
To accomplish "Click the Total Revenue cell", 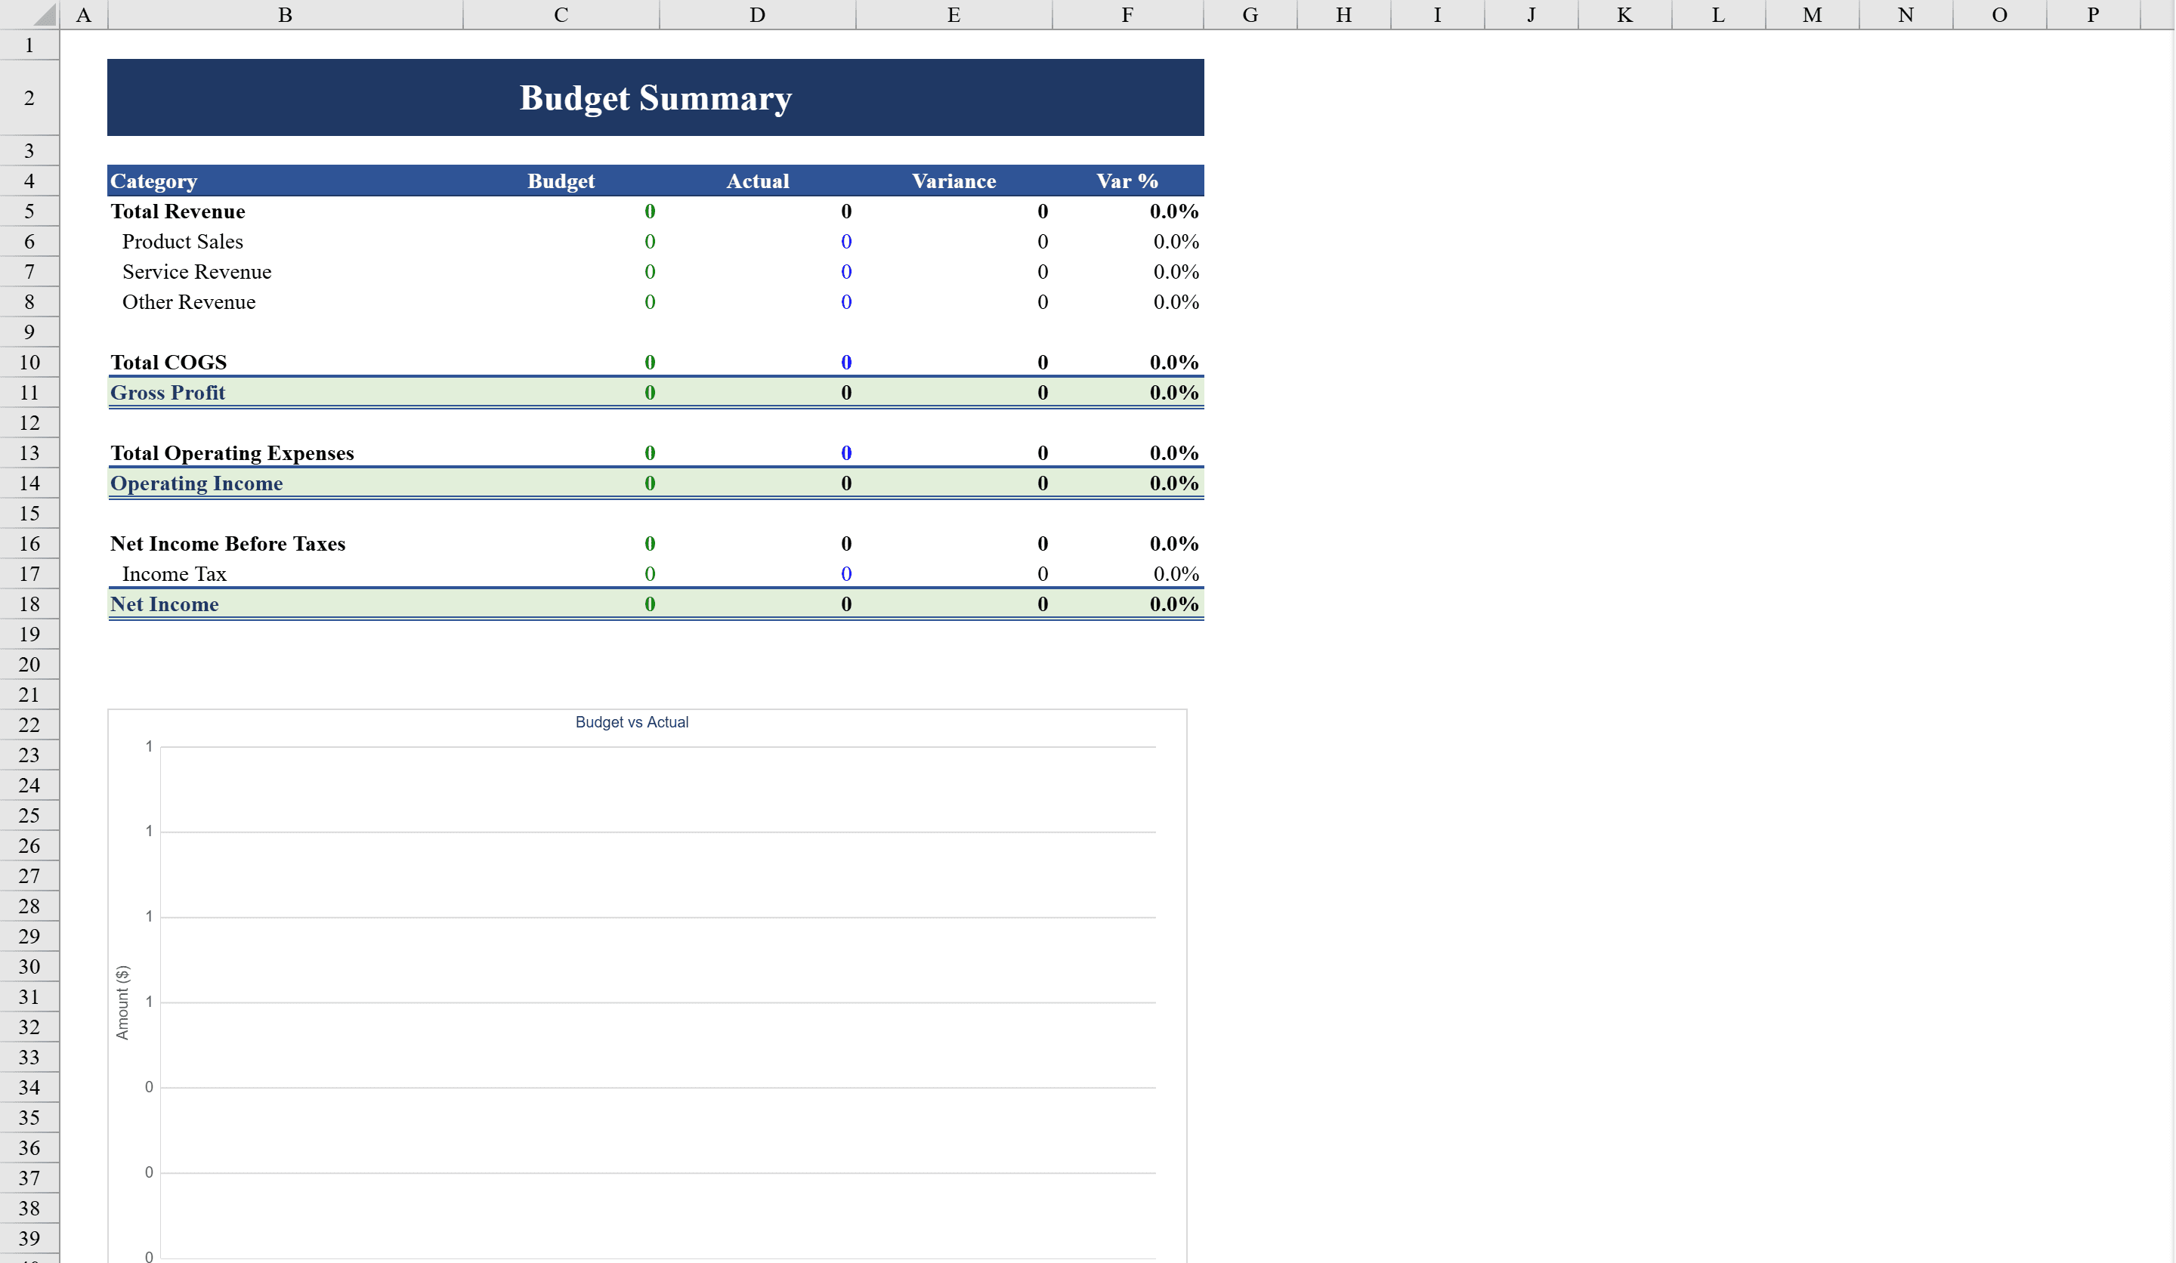I will coord(177,212).
